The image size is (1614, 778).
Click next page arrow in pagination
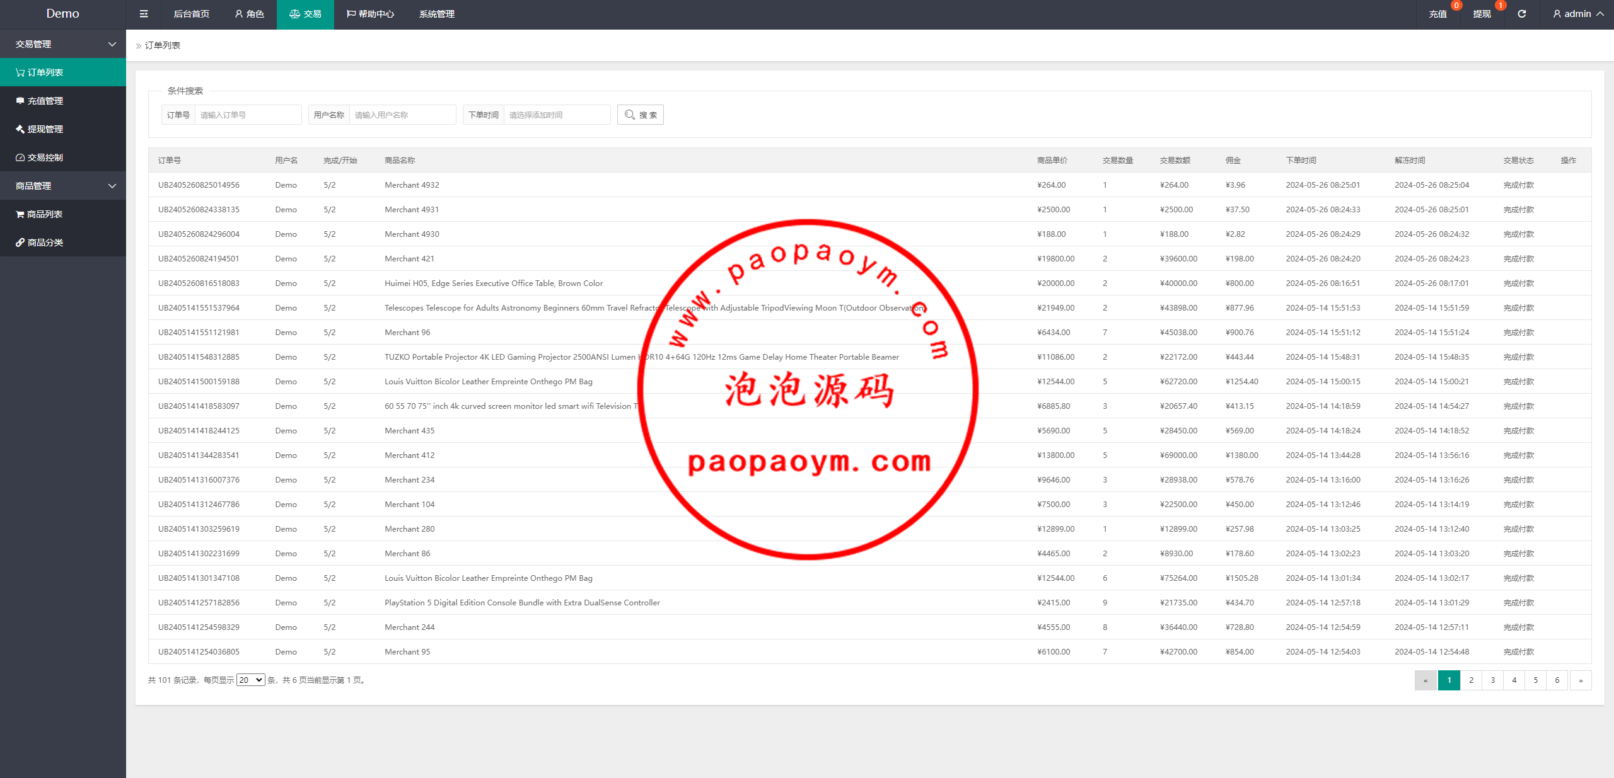[x=1580, y=680]
